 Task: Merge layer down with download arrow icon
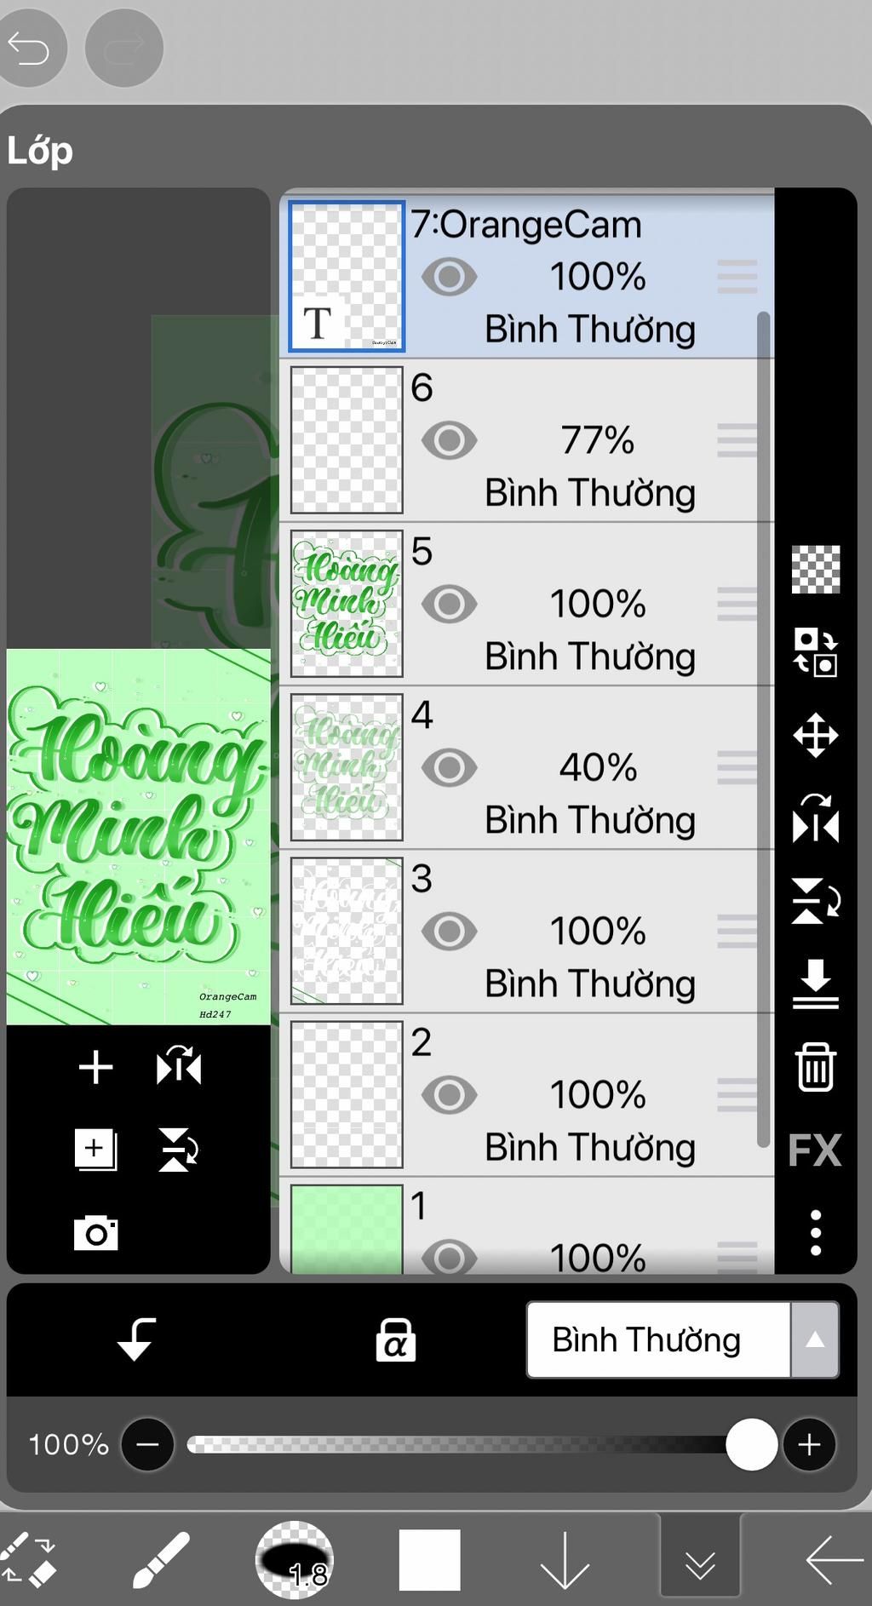point(816,984)
